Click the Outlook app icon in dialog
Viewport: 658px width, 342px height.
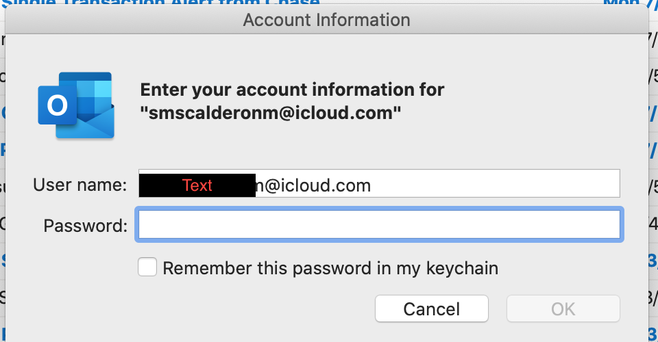(x=76, y=105)
